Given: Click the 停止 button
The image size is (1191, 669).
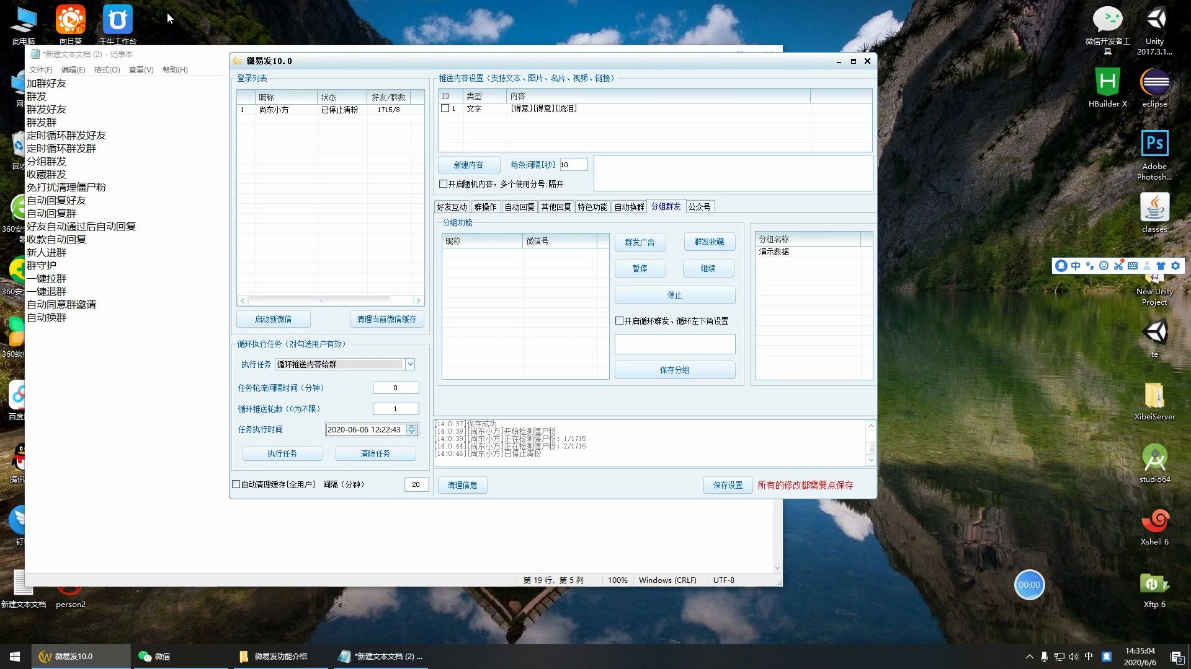Looking at the screenshot, I should tap(675, 295).
